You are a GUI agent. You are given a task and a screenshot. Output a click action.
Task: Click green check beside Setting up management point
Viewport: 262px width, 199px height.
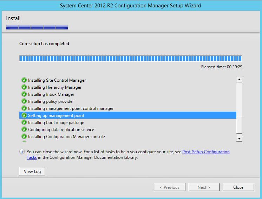pyautogui.click(x=24, y=115)
